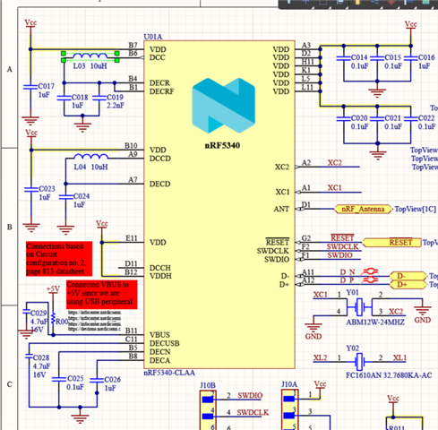Screen dimensions: 438x430
Task: Click the yellow place part toolbar icon
Action: point(357,2)
